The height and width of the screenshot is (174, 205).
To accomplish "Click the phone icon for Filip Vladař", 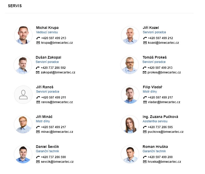I will coord(145,97).
